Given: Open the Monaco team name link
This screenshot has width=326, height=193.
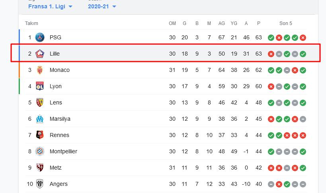Looking at the screenshot, I should tap(60, 70).
